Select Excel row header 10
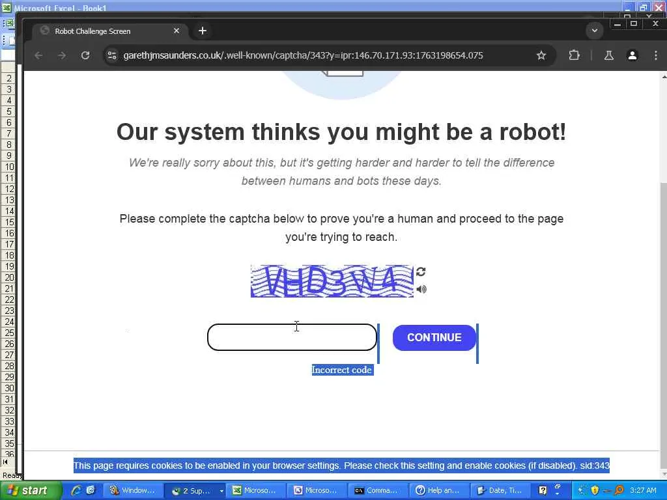This screenshot has height=500, width=667. [x=8, y=167]
